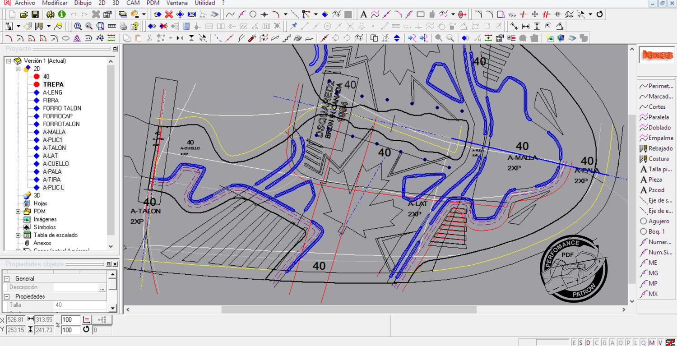
Task: Click the zoom out magnifier icon
Action: 89,26
